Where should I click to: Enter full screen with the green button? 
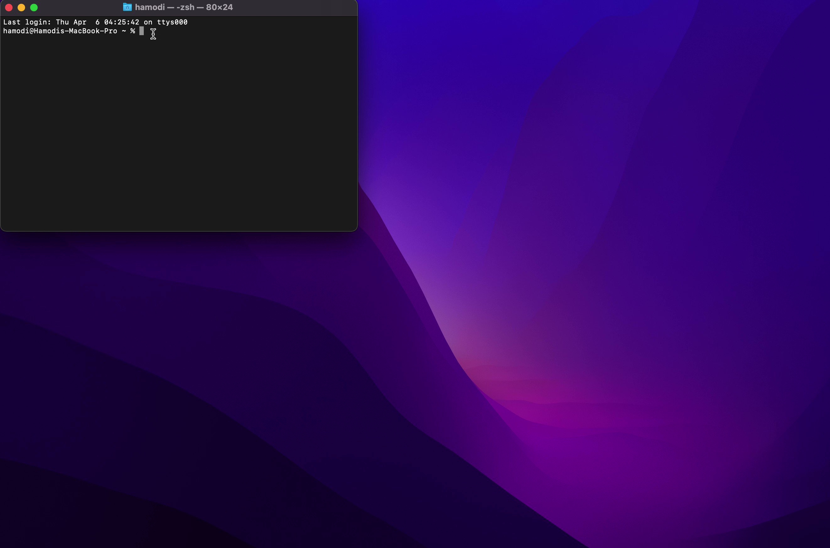34,7
